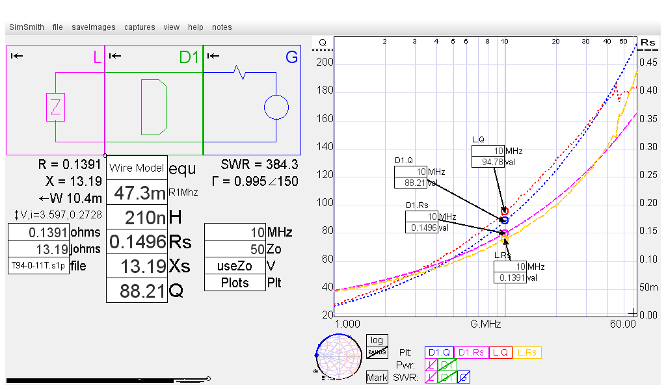Toggle the L.Rs plot trace
The height and width of the screenshot is (390, 666).
click(x=527, y=353)
